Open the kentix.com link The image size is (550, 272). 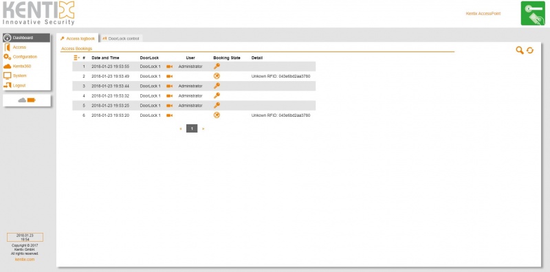tap(25, 260)
